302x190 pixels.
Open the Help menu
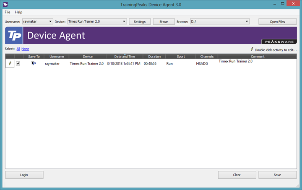pyautogui.click(x=18, y=12)
